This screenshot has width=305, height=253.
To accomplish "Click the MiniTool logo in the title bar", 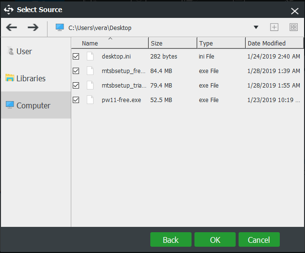I will [9, 10].
